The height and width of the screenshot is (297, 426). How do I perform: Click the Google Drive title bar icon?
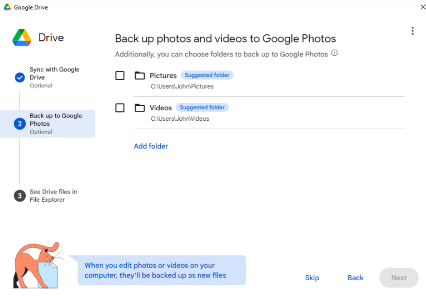pos(7,7)
